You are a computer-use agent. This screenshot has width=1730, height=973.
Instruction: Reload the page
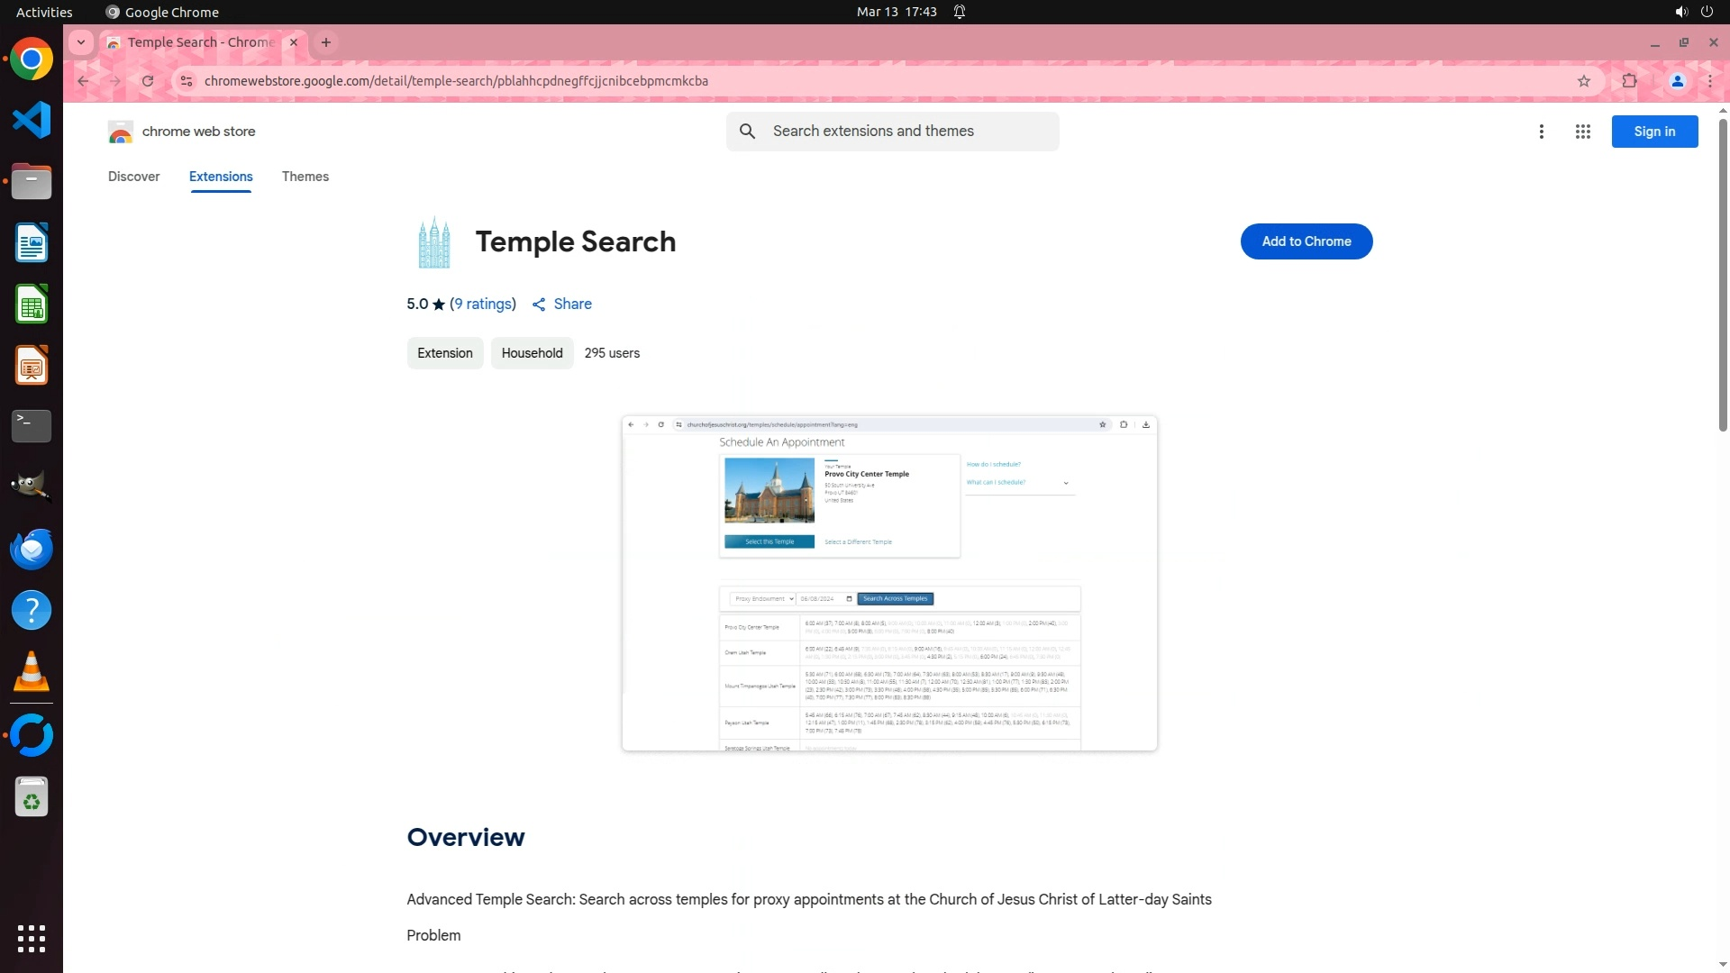[148, 81]
